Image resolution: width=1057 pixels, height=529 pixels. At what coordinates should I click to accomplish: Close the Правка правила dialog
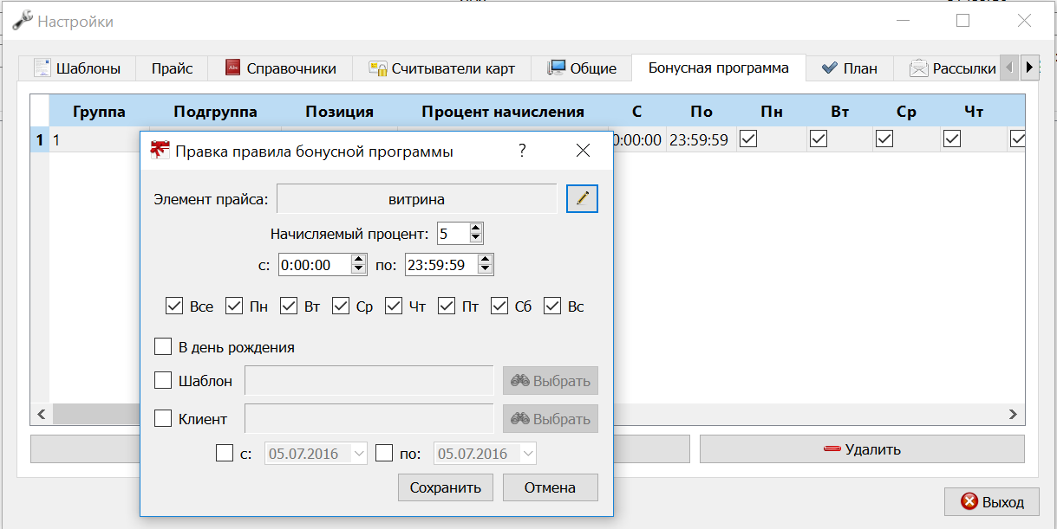pos(583,151)
